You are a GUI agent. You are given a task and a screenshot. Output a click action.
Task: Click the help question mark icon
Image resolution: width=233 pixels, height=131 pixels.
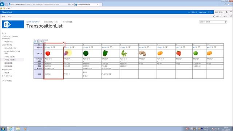click(x=231, y=12)
